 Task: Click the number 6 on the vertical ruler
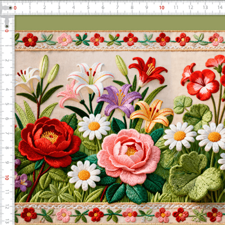click(7, 119)
